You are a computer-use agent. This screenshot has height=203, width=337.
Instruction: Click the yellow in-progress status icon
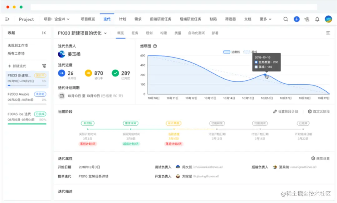(x=88, y=73)
